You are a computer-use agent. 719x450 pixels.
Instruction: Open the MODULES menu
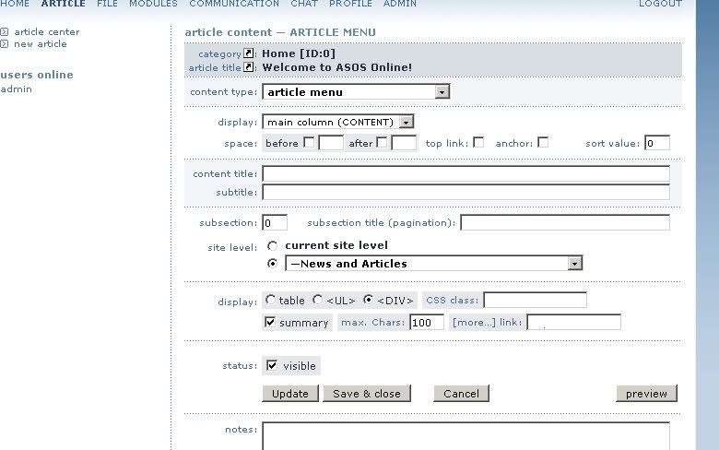click(153, 4)
